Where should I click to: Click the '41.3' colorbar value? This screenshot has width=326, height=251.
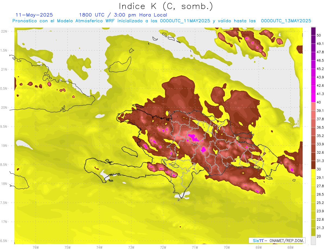coord(320,94)
